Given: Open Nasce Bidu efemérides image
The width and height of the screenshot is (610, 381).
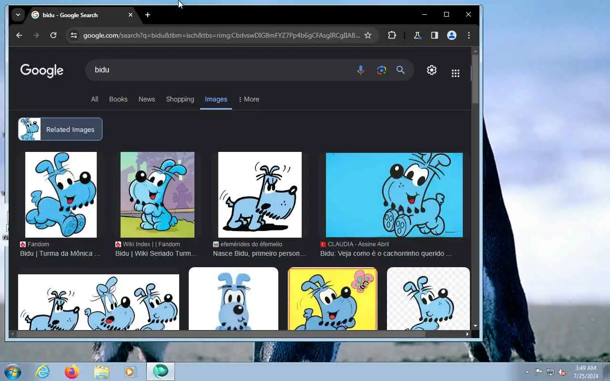Looking at the screenshot, I should pos(260,195).
